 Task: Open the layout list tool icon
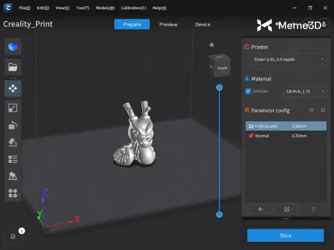(x=13, y=159)
